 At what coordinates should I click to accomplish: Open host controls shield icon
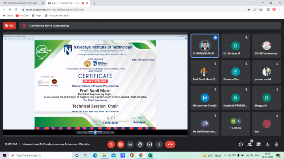click(x=276, y=144)
